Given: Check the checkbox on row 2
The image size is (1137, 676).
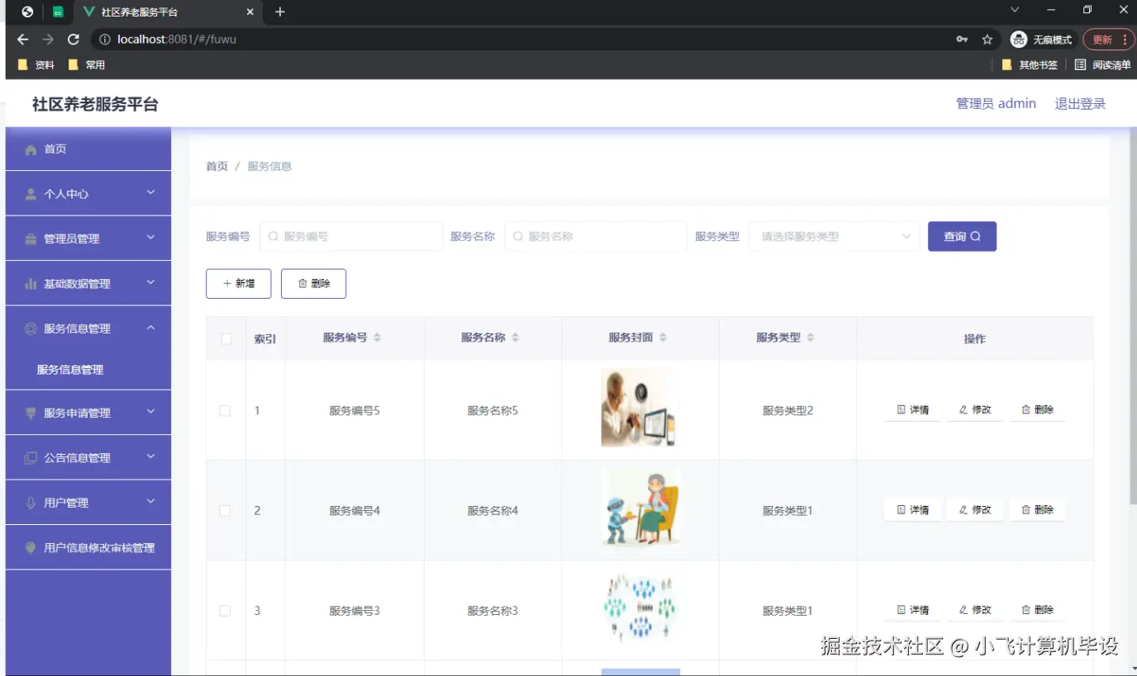Looking at the screenshot, I should 224,510.
